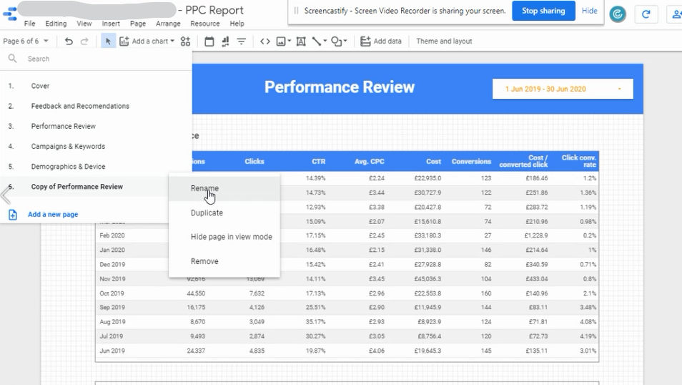Screen dimensions: 682x385
Task: Click the share people icon
Action: click(676, 14)
